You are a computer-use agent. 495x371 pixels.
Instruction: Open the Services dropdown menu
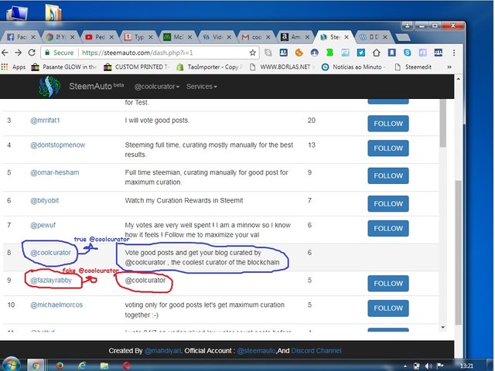(x=201, y=87)
